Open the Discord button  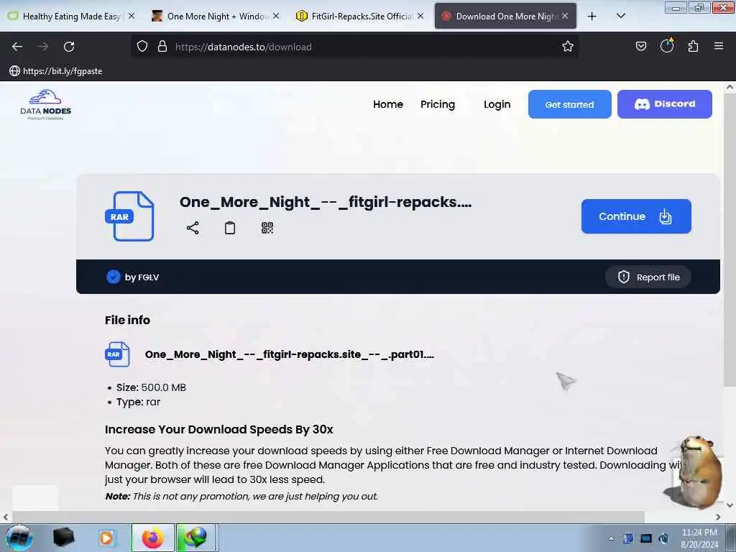click(x=664, y=104)
